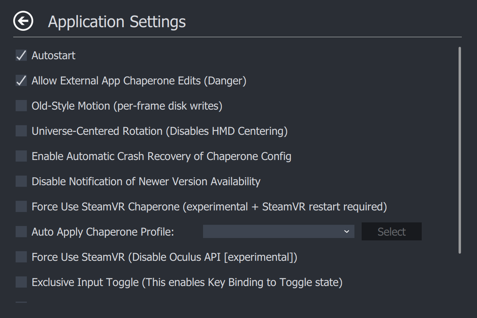Click the back arrow icon
477x318 pixels.
[x=23, y=21]
